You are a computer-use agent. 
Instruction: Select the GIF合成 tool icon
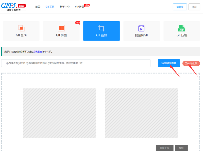pyautogui.click(x=21, y=28)
